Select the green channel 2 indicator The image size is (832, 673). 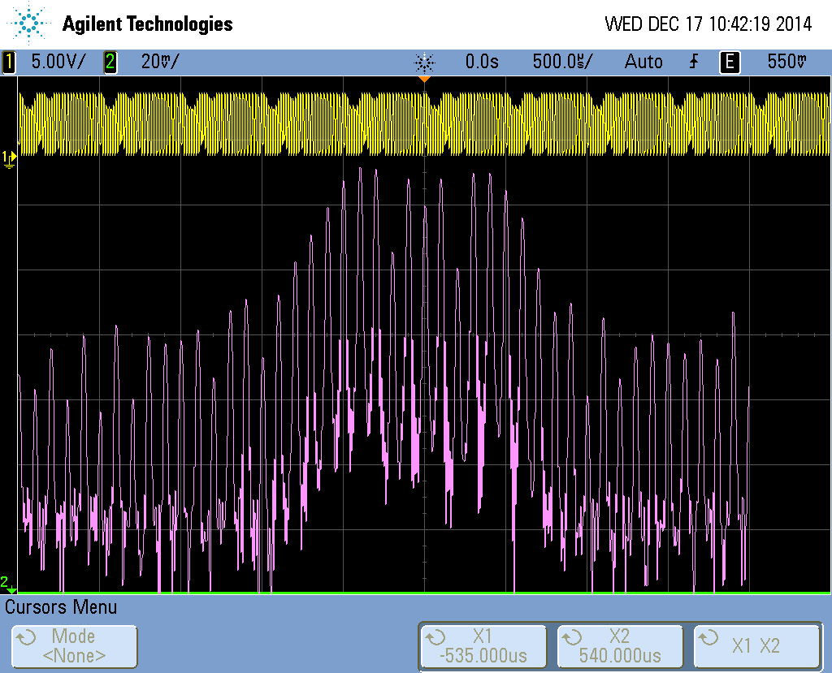110,62
